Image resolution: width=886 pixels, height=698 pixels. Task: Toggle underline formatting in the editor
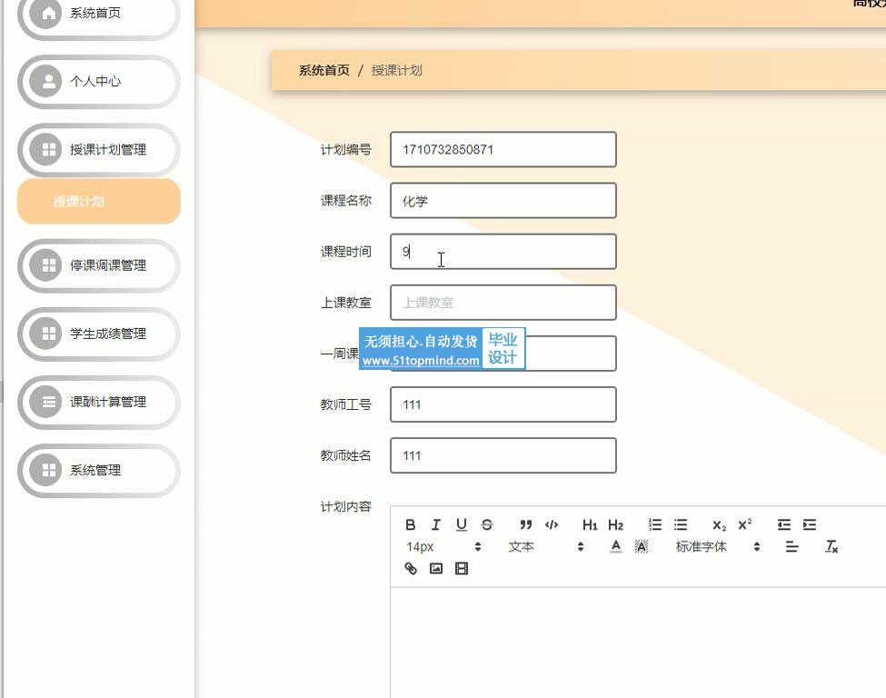tap(462, 524)
